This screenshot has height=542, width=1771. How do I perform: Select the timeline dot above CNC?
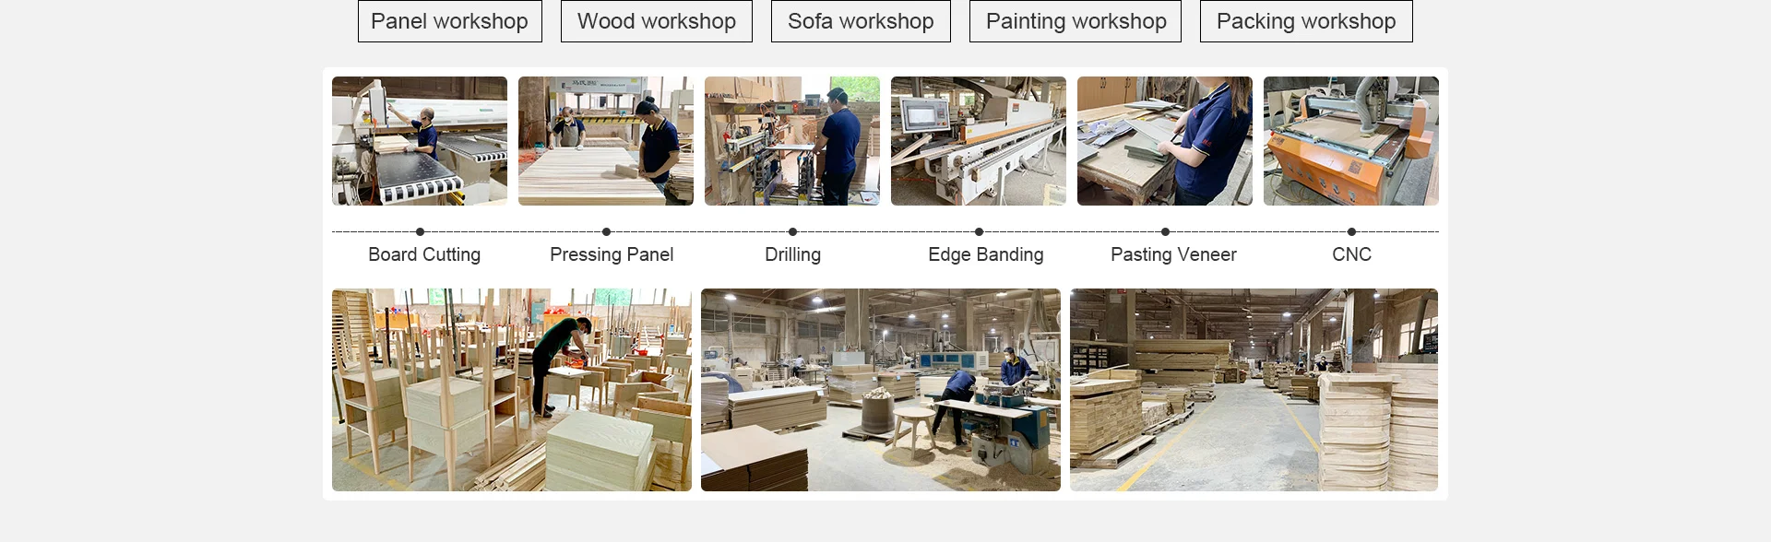1352,232
